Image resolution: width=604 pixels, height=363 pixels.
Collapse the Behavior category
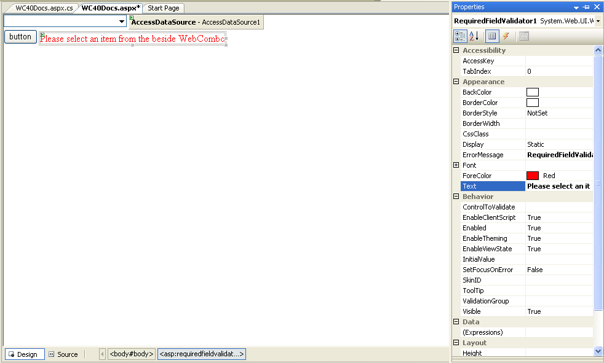click(x=456, y=197)
